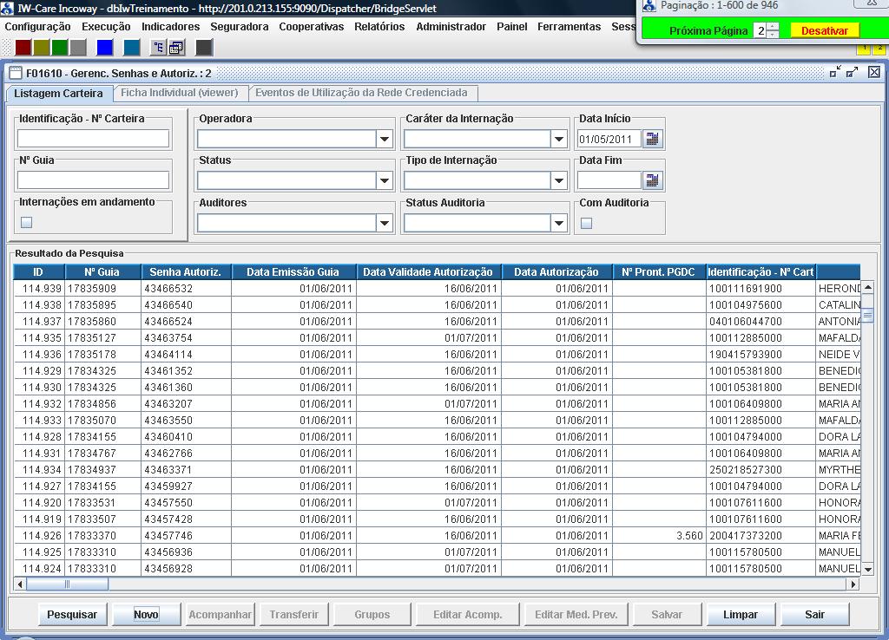The image size is (889, 640).
Task: Open the tree structure toolbar icon
Action: click(x=158, y=48)
